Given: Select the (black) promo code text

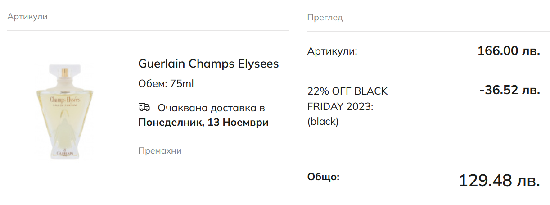Looking at the screenshot, I should 323,122.
